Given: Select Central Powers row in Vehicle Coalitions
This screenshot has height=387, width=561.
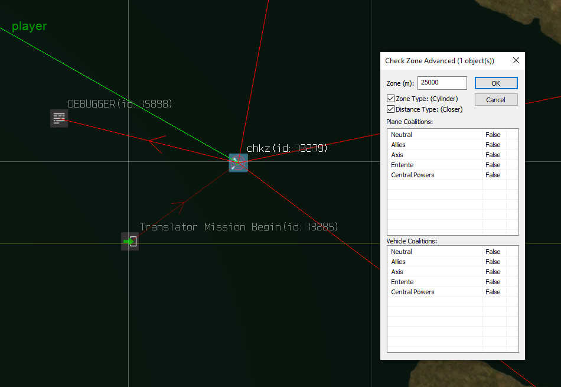Looking at the screenshot, I should (x=452, y=292).
